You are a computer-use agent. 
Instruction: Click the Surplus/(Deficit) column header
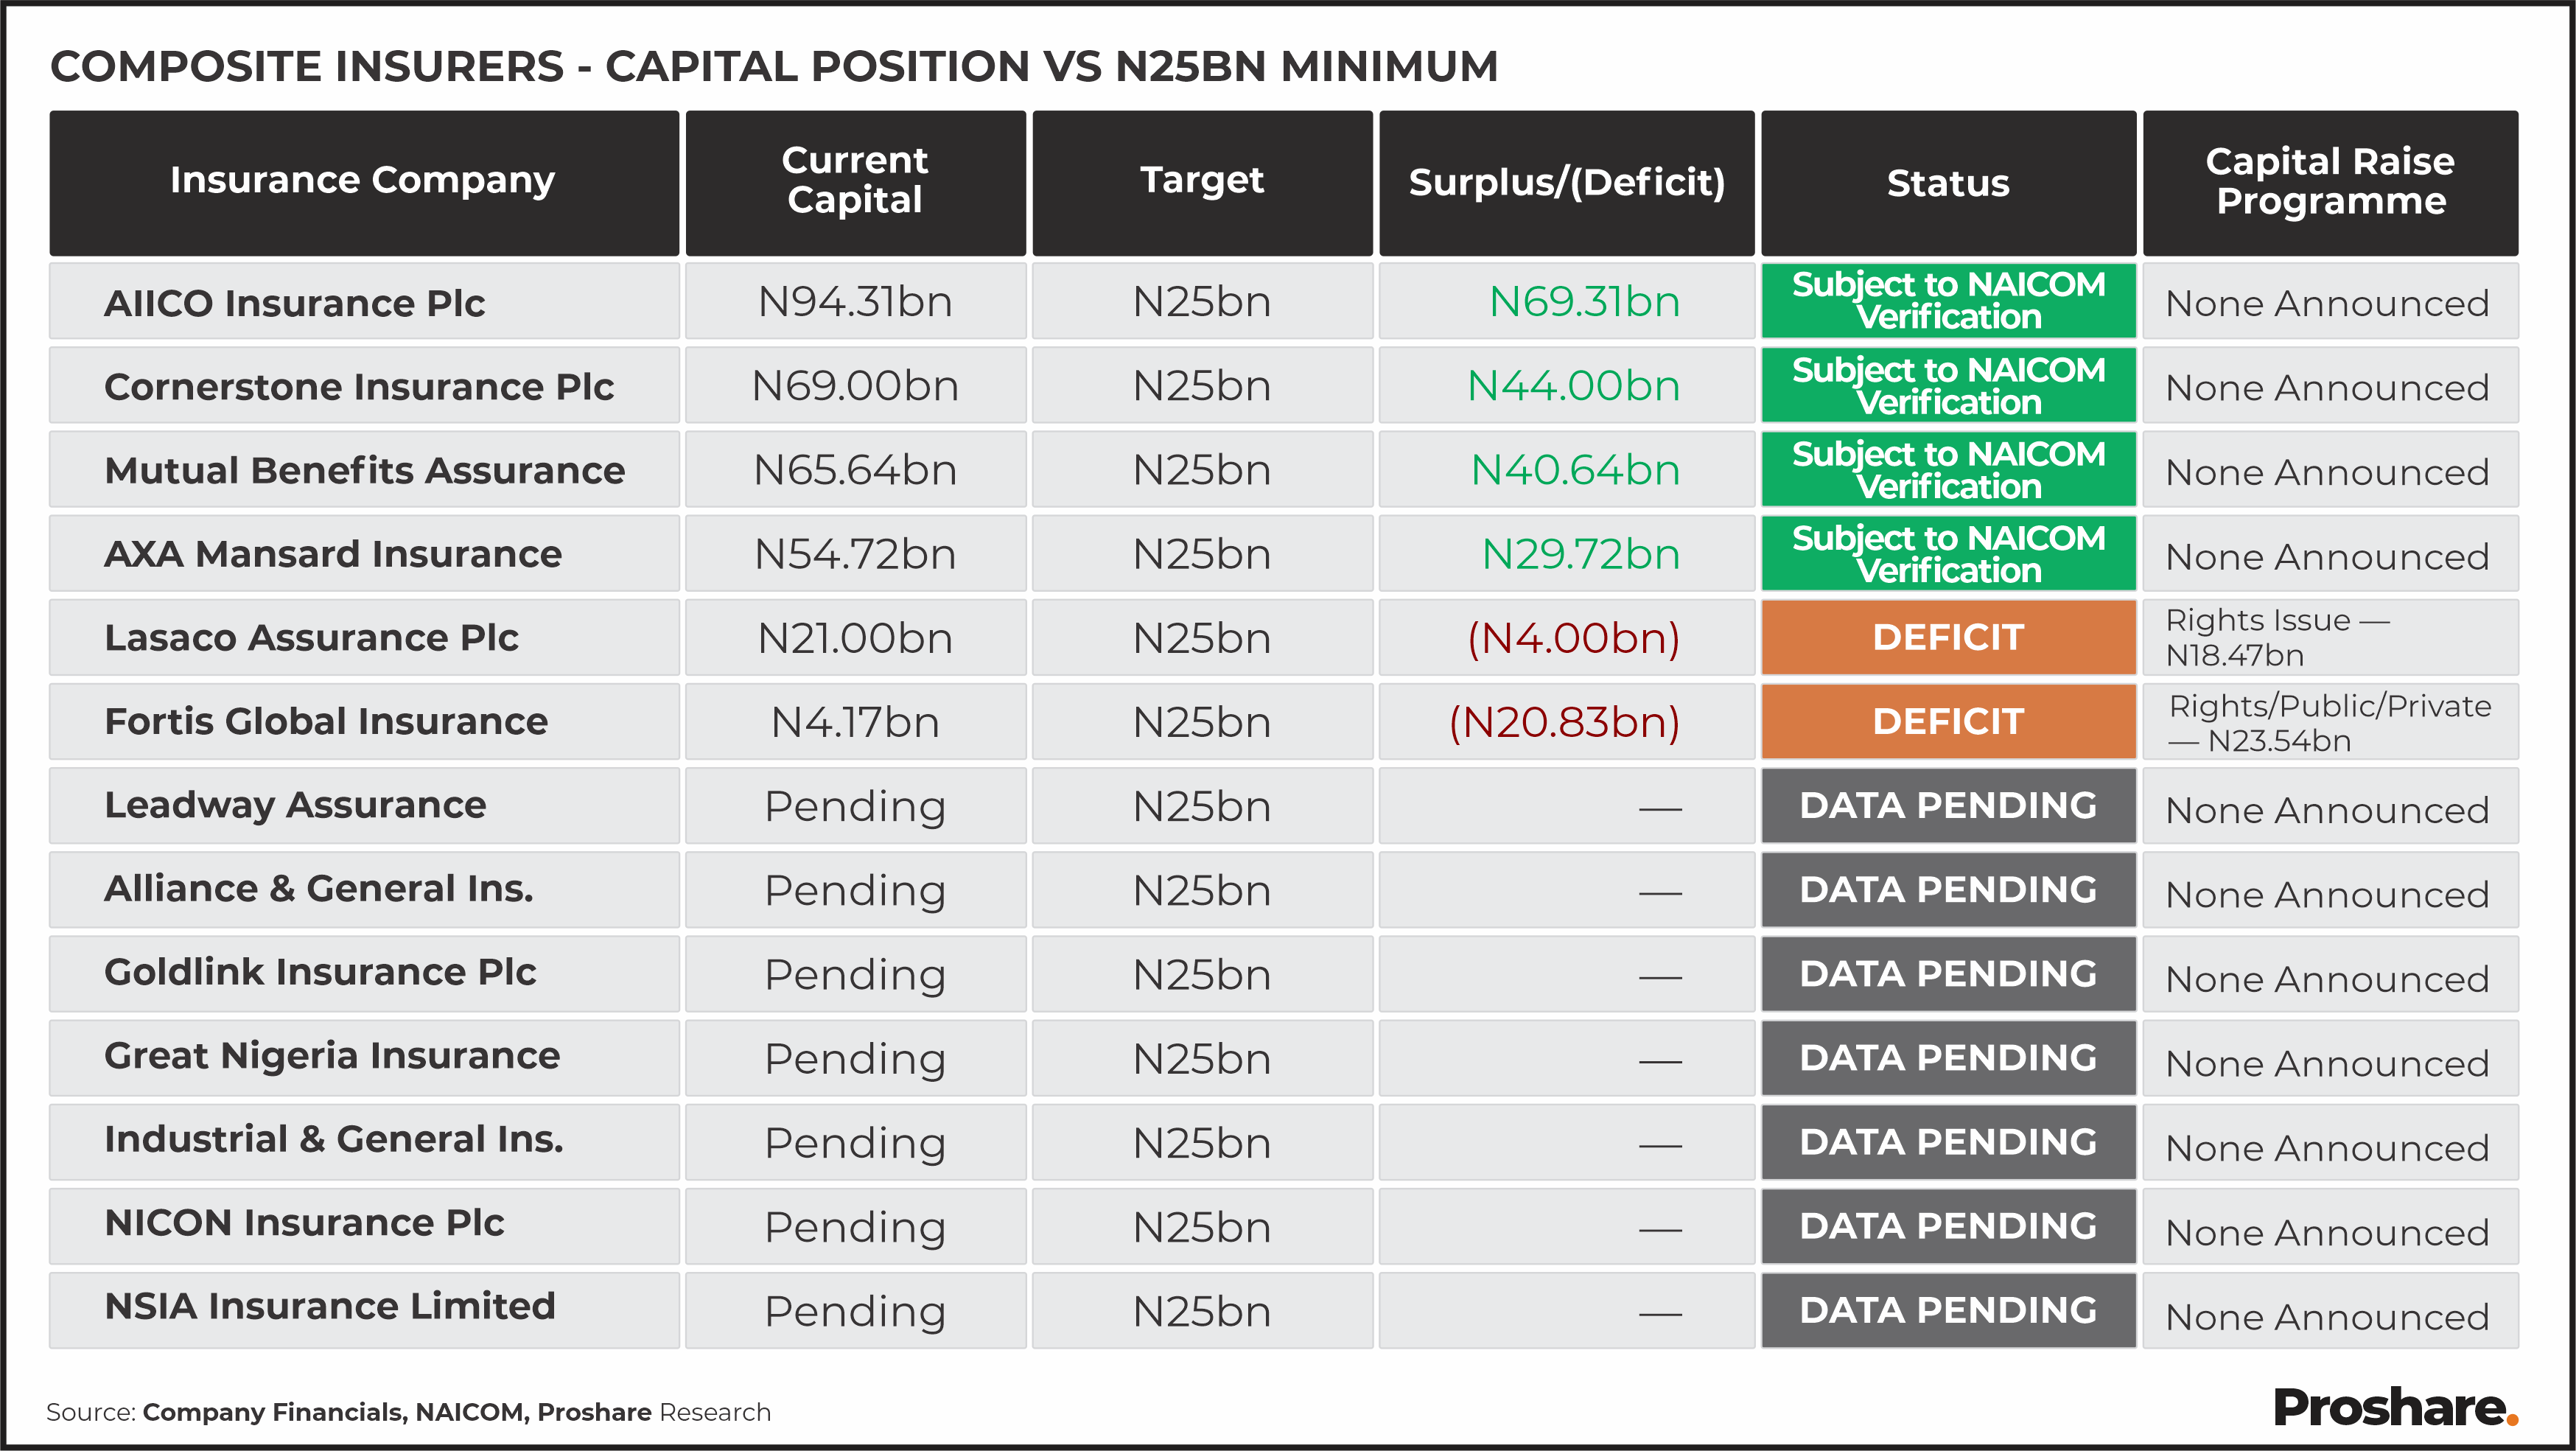pos(1566,183)
